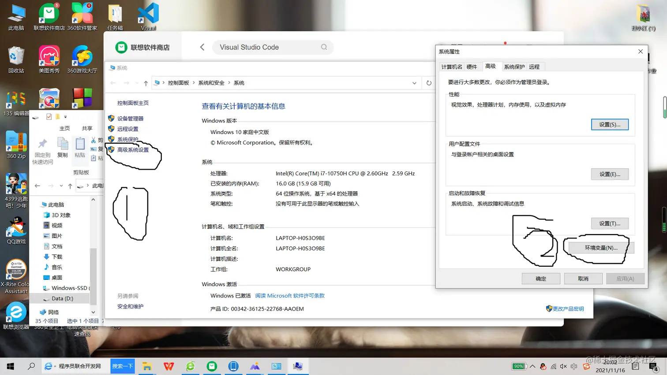The image size is (667, 375).
Task: Show hidden system tray icons
Action: [x=532, y=367]
